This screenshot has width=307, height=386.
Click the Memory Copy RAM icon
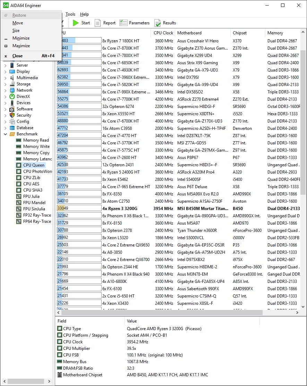[18, 153]
